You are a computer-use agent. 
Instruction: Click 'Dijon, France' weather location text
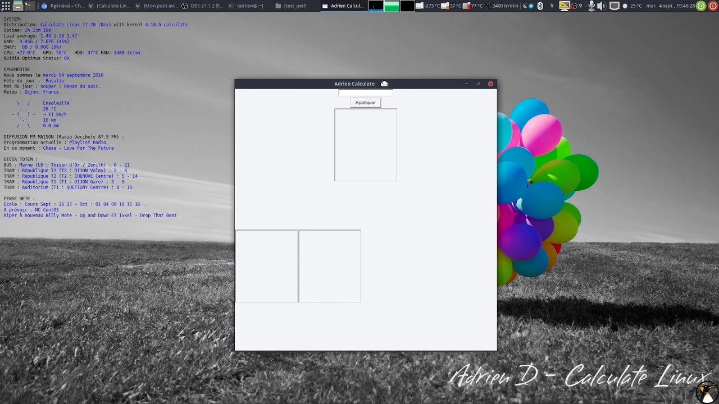(x=42, y=92)
